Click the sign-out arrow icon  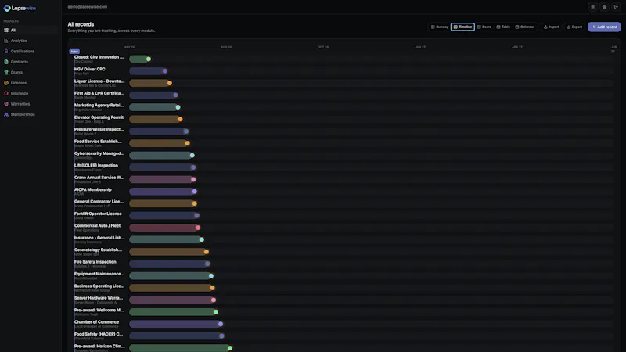[616, 7]
